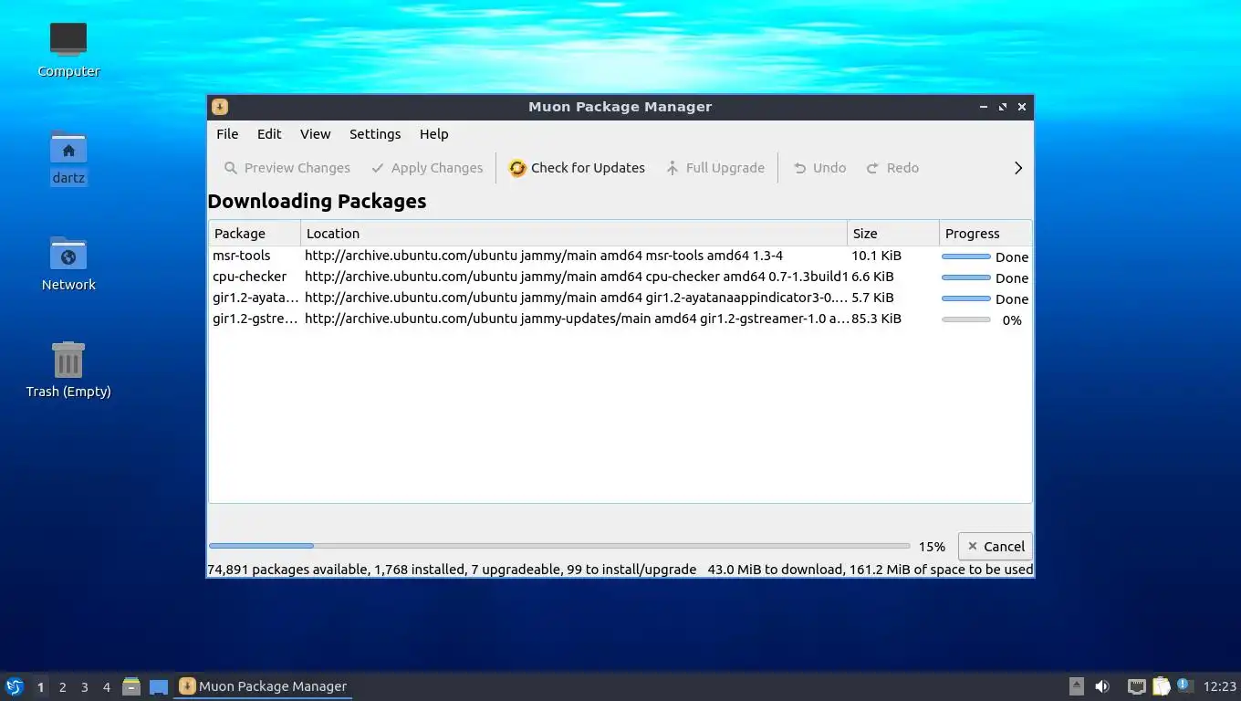Select the gir1.2-ayata… package row

[620, 298]
